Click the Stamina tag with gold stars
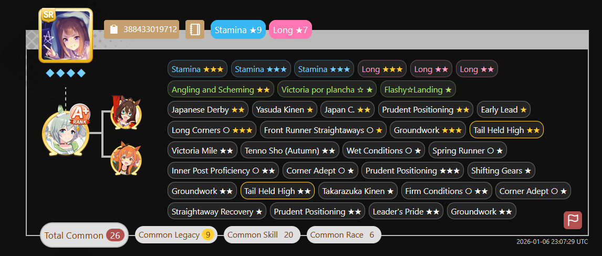This screenshot has width=602, height=256. pyautogui.click(x=198, y=69)
